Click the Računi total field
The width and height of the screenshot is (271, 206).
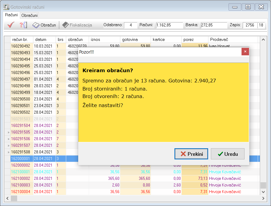coord(169,25)
